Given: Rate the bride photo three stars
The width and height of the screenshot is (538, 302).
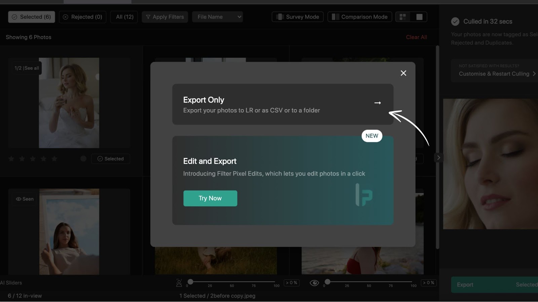Looking at the screenshot, I should [33, 159].
